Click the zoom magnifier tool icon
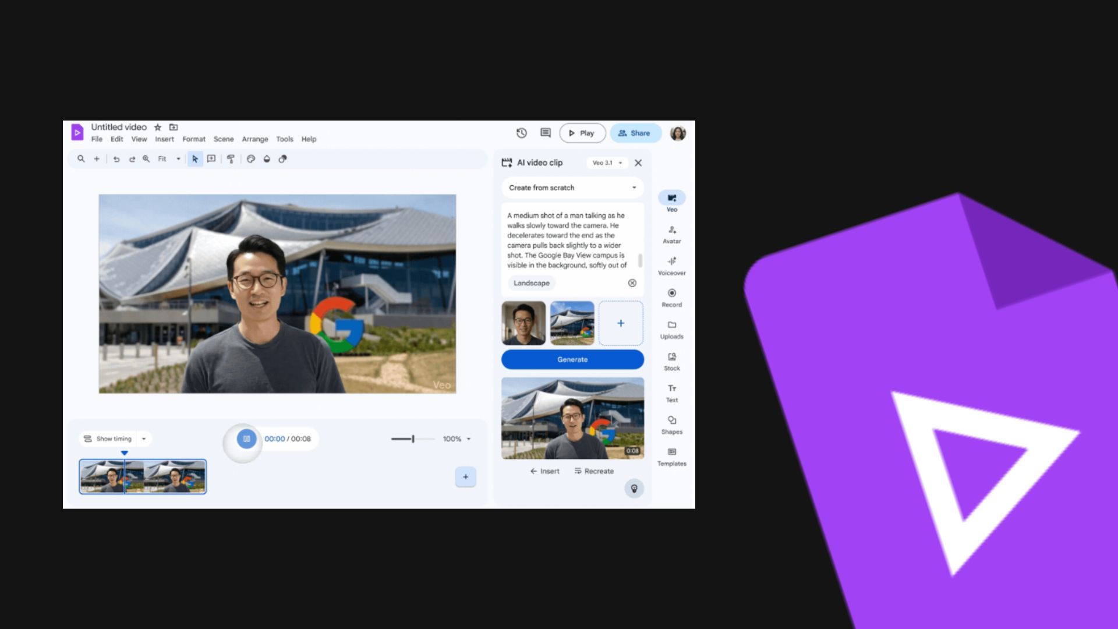This screenshot has width=1118, height=629. (x=146, y=159)
